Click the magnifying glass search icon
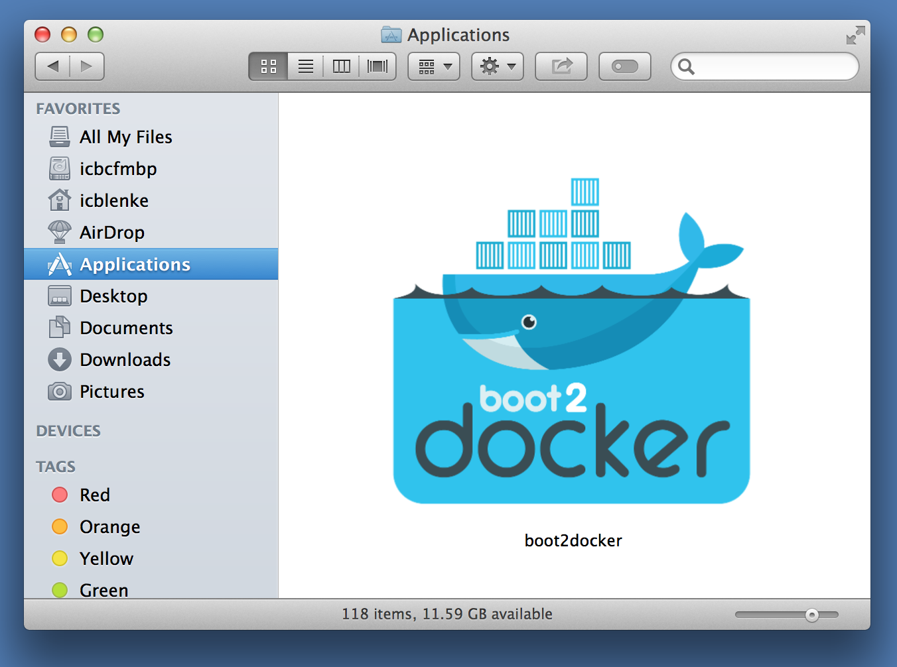This screenshot has height=667, width=897. [x=687, y=66]
